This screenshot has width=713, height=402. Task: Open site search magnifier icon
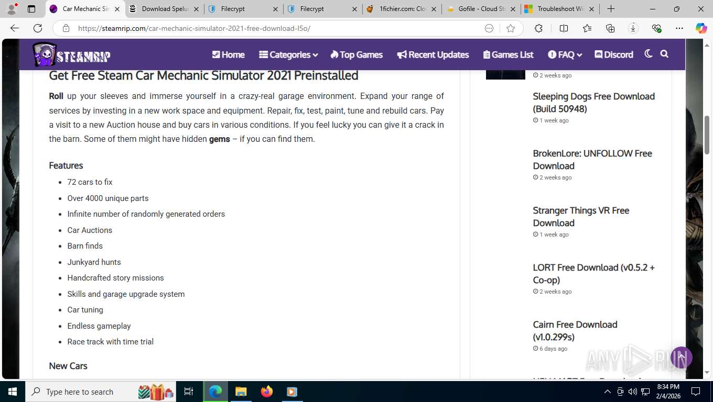[664, 54]
